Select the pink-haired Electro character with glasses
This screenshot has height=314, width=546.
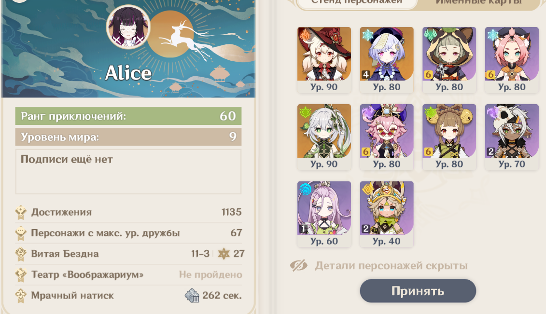pyautogui.click(x=387, y=137)
